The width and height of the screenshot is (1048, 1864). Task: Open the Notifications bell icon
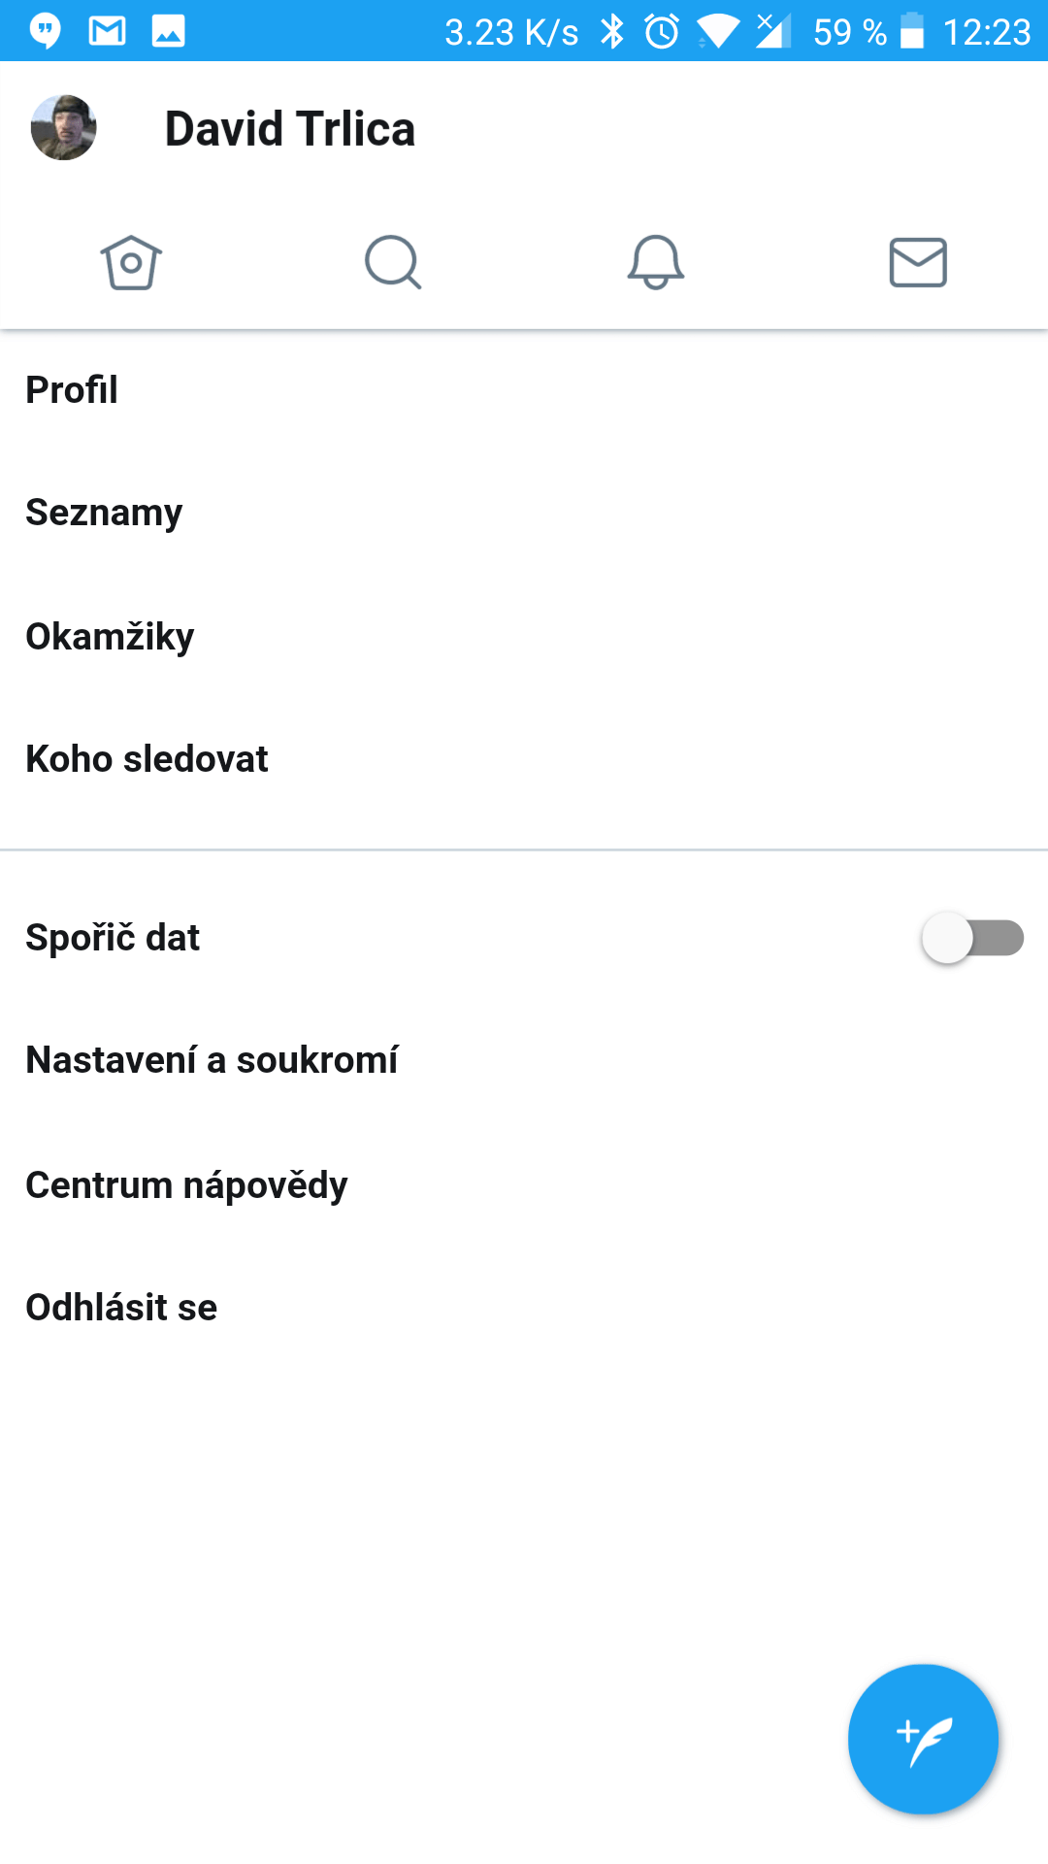click(x=656, y=262)
